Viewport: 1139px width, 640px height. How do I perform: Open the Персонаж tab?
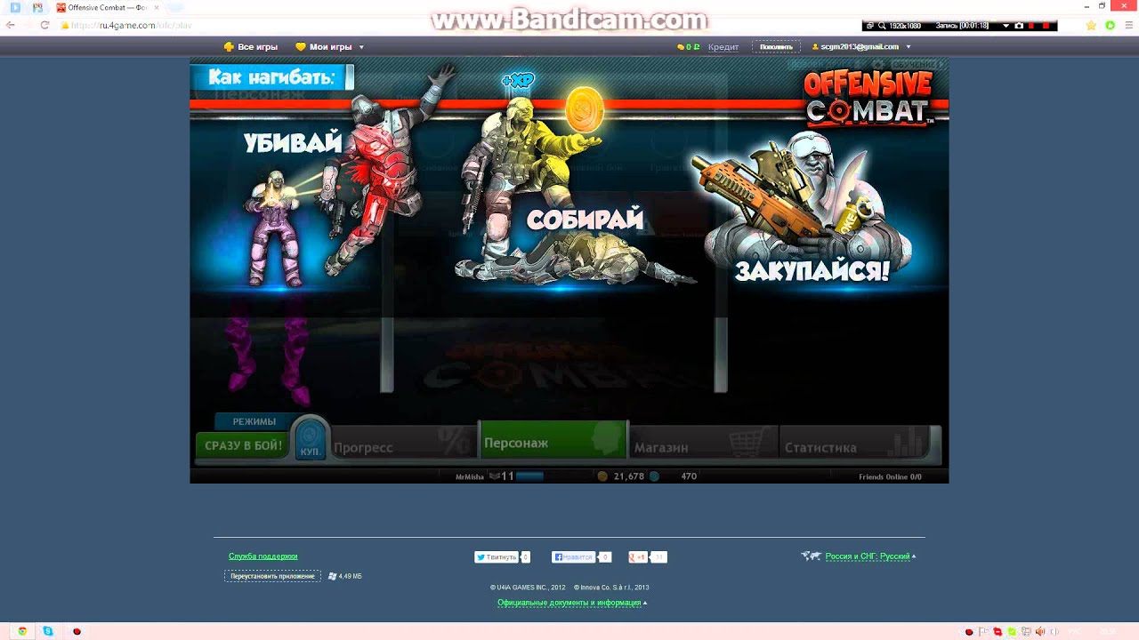point(553,442)
